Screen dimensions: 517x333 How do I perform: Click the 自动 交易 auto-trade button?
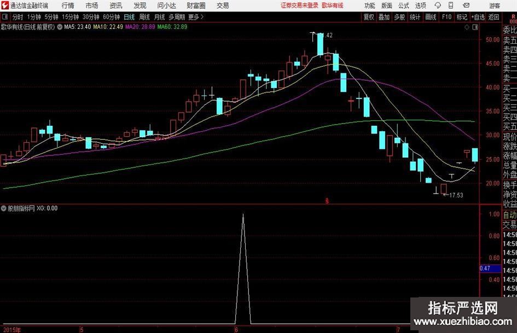(510, 220)
